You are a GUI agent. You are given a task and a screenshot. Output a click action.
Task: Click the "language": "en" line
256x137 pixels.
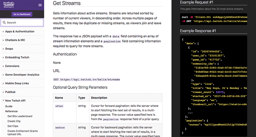coord(204,100)
